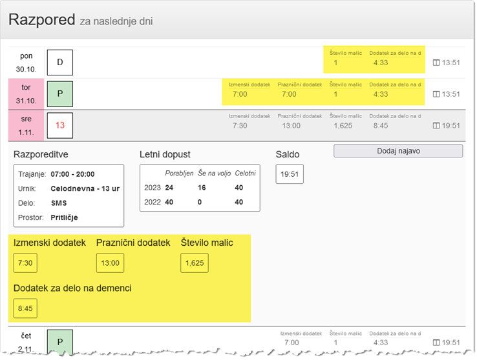Click the saldo icon in Monday 30.10. row

(x=436, y=63)
